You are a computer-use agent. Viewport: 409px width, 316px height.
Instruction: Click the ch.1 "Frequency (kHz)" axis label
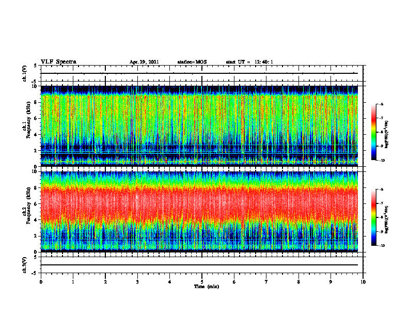tap(28, 120)
